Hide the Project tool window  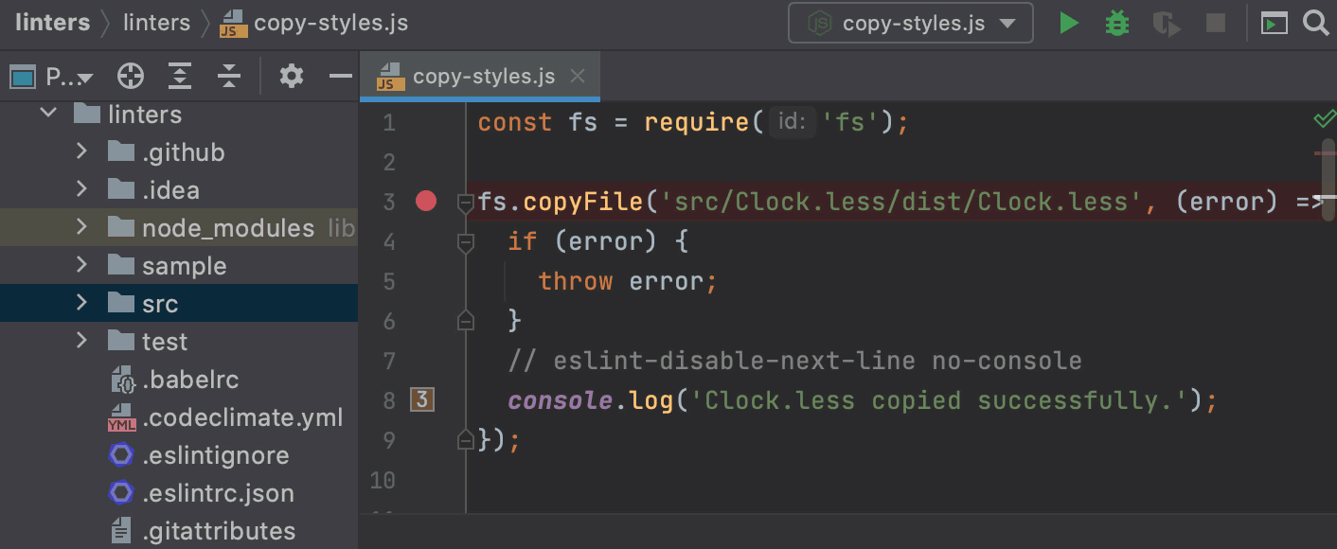(340, 76)
